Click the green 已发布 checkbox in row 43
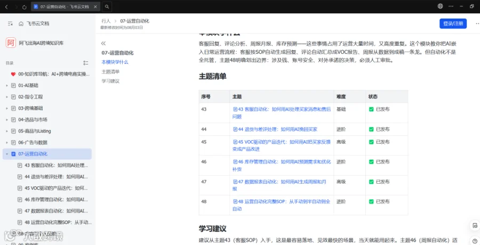This screenshot has width=480, height=245. click(371, 109)
